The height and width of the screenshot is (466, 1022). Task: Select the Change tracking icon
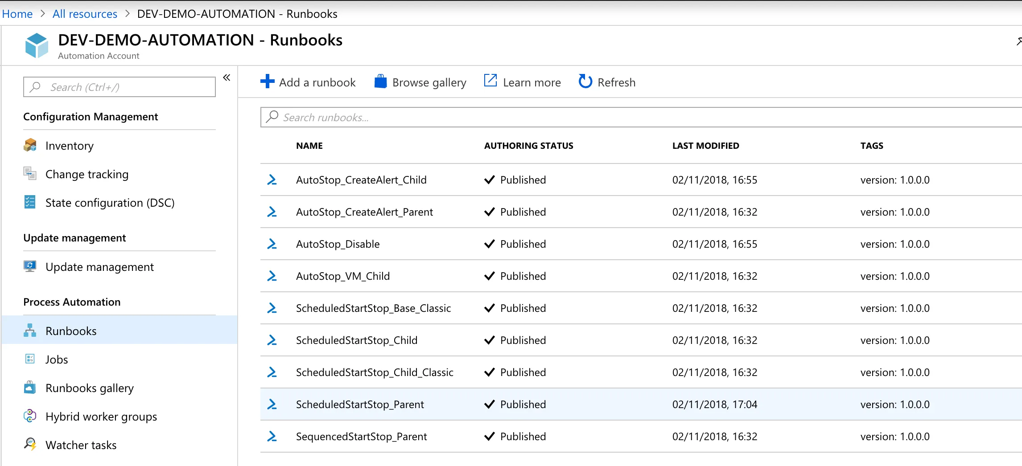(30, 174)
